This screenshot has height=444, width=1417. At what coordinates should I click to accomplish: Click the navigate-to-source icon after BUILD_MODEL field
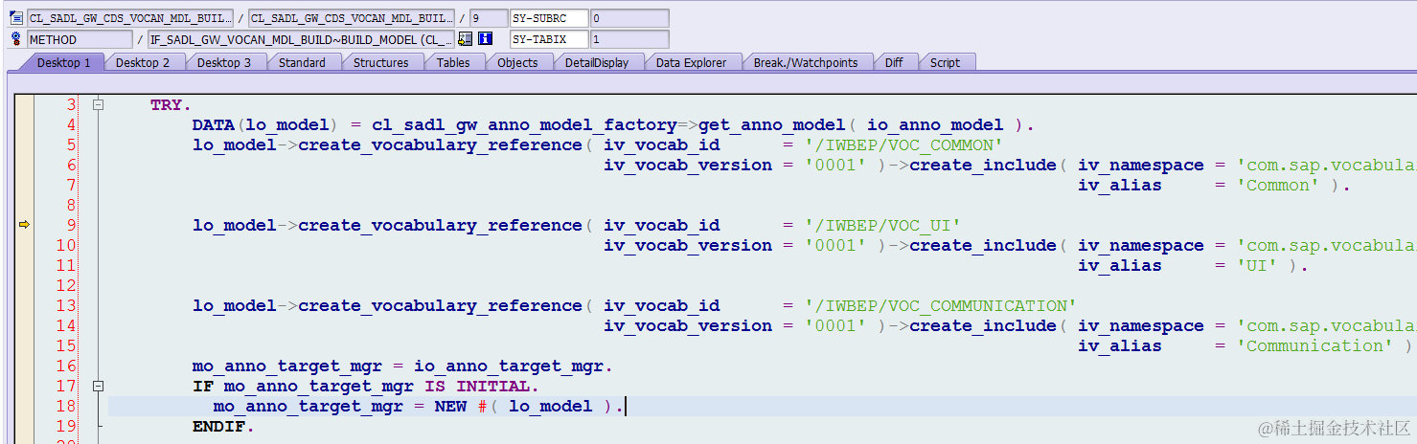(x=465, y=39)
